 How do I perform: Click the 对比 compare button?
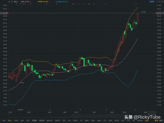click(147, 120)
